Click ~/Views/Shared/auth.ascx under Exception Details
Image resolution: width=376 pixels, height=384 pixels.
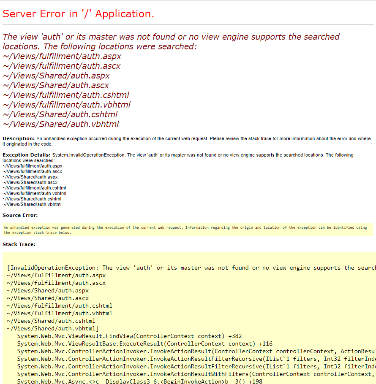30,182
